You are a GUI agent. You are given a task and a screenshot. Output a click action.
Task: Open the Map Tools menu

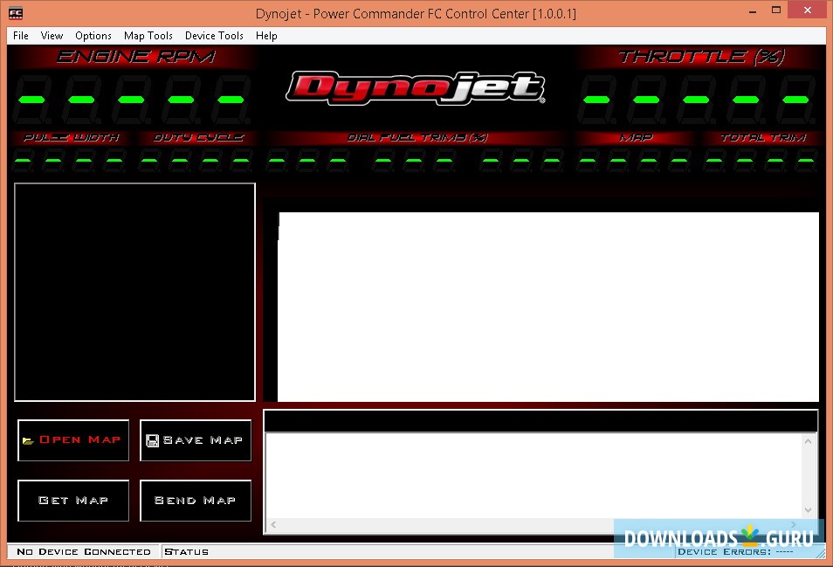coord(148,36)
